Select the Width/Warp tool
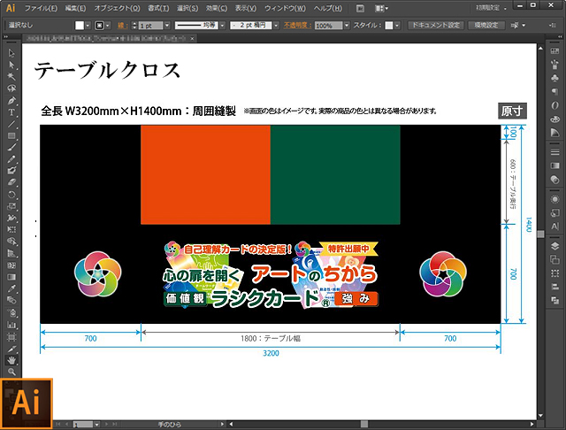 [11, 218]
